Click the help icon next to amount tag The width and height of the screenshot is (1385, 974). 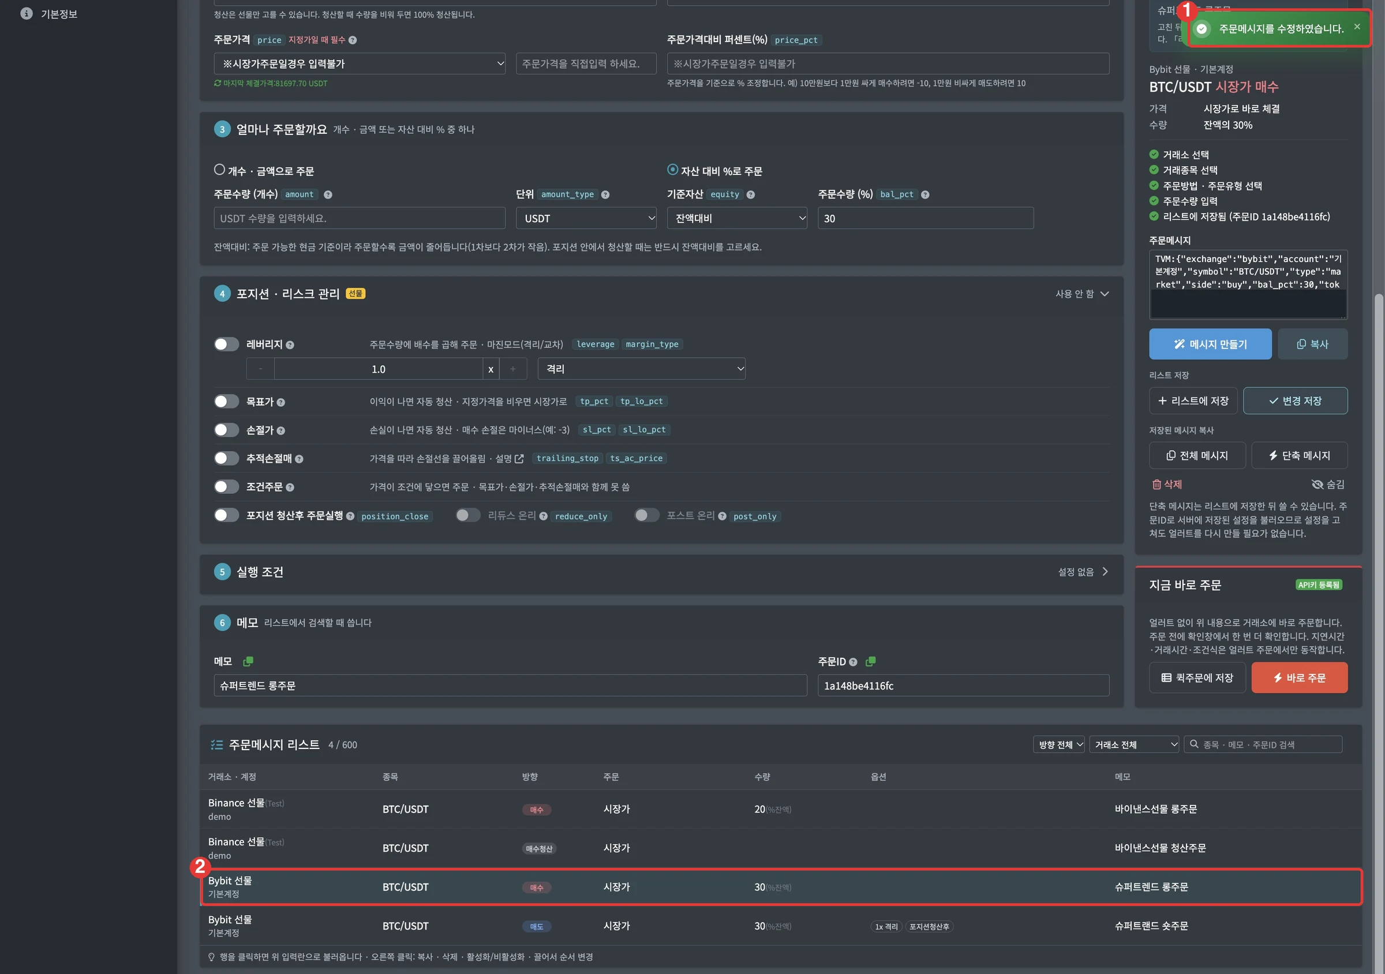coord(328,194)
